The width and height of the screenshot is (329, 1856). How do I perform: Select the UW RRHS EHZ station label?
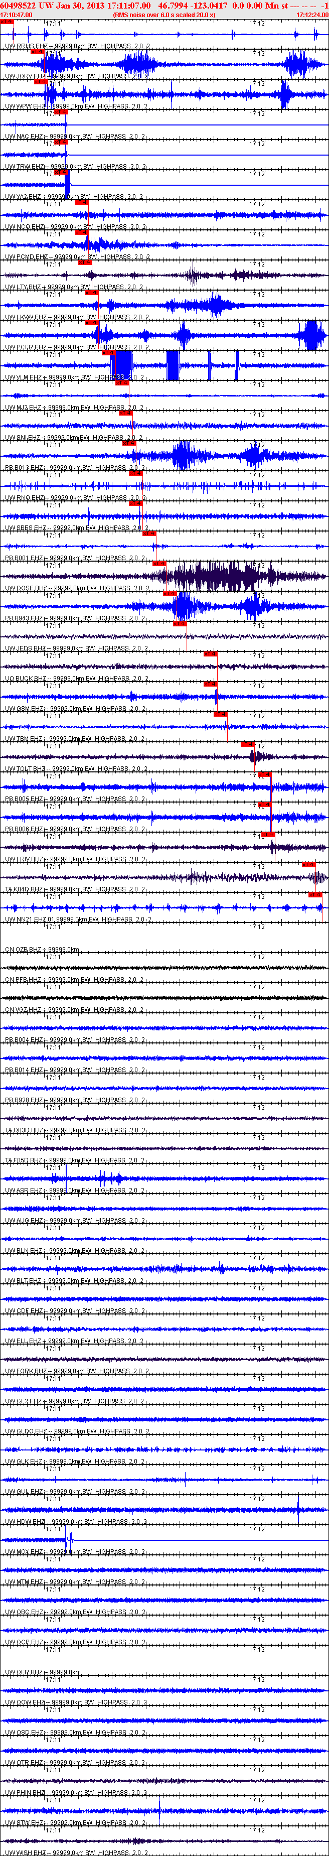78,46
